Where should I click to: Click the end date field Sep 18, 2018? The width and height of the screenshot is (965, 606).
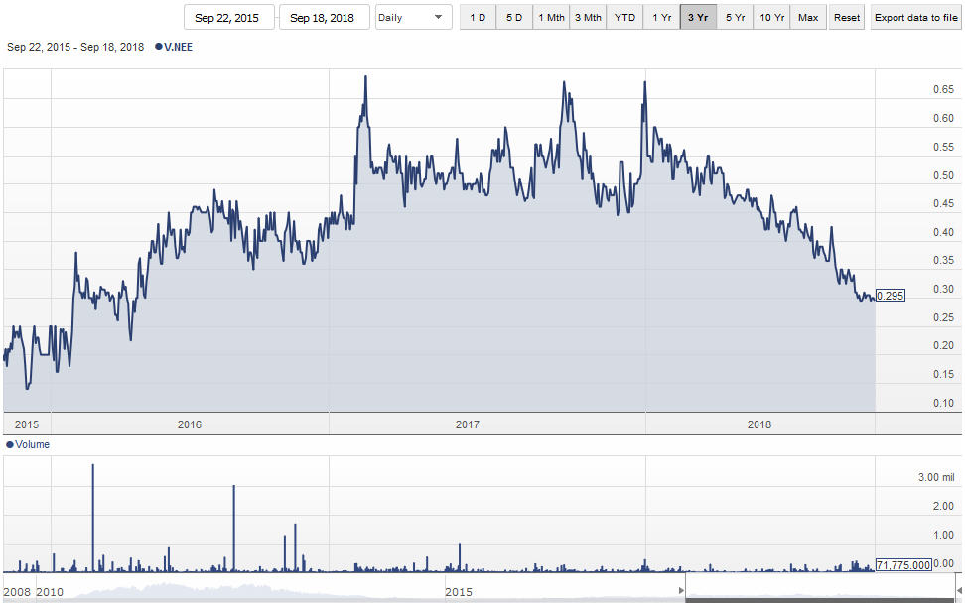[324, 17]
